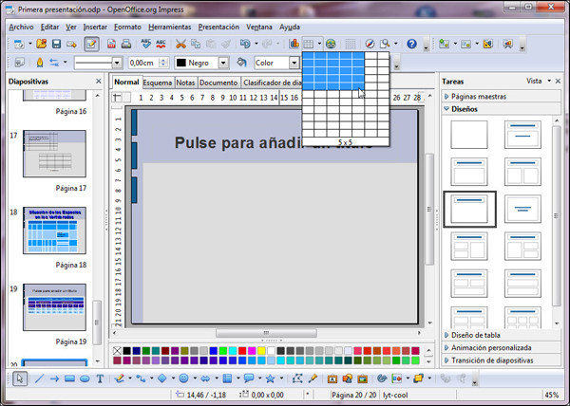
Task: Pick the cyan color swatch
Action: pos(233,350)
